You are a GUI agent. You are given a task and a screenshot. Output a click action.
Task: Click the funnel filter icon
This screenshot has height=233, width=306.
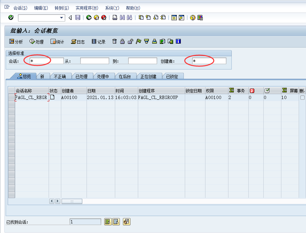[x=147, y=41]
